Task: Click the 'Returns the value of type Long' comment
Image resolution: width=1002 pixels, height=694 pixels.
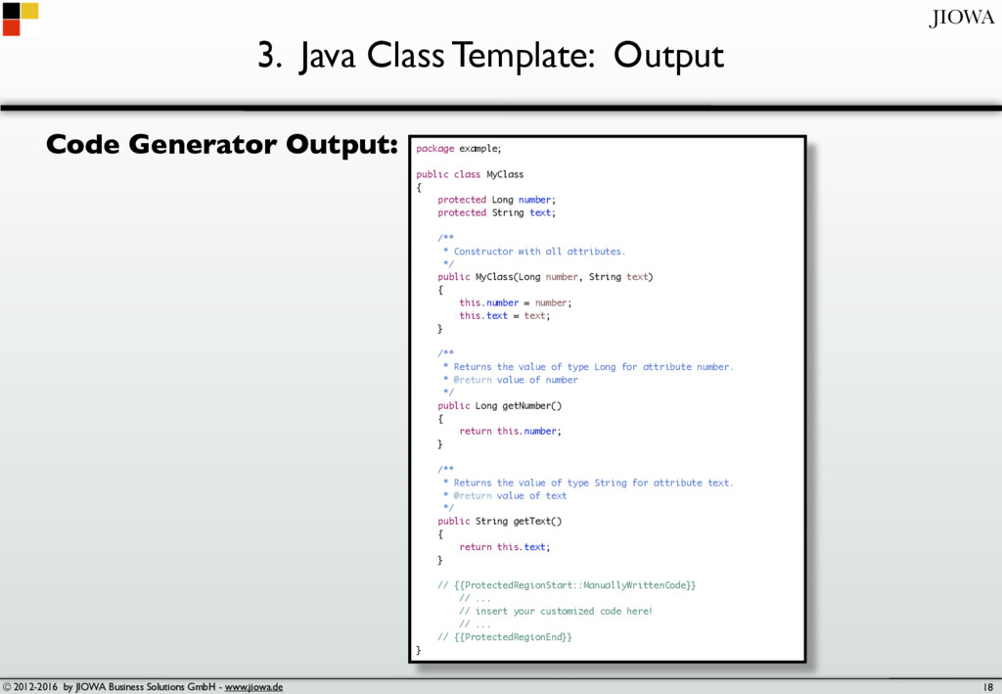Action: (588, 367)
